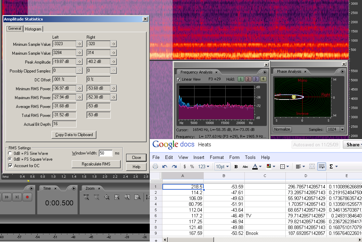Click the Recalculate RMS button
Viewport: 362px width, 242px height.
click(x=96, y=164)
